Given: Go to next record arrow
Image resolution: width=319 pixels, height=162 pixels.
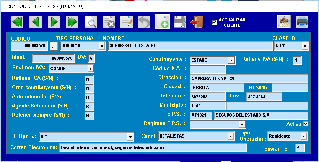Looking at the screenshot, I should pos(54,22).
